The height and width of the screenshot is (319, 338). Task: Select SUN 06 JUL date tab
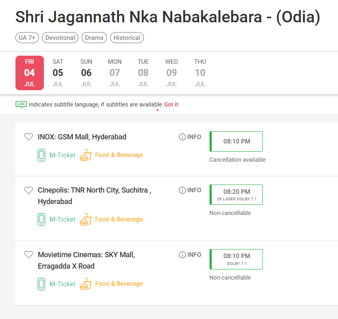point(86,73)
